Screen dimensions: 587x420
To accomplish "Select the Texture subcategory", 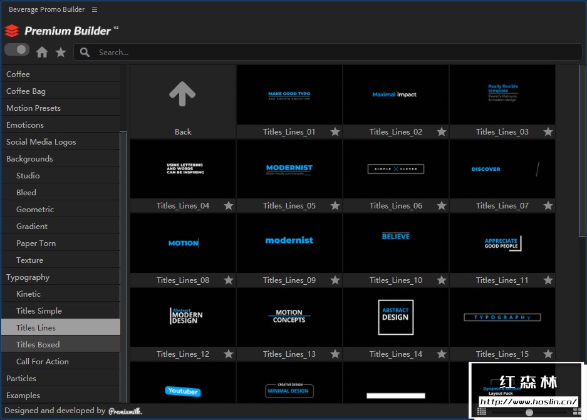I will point(61,260).
